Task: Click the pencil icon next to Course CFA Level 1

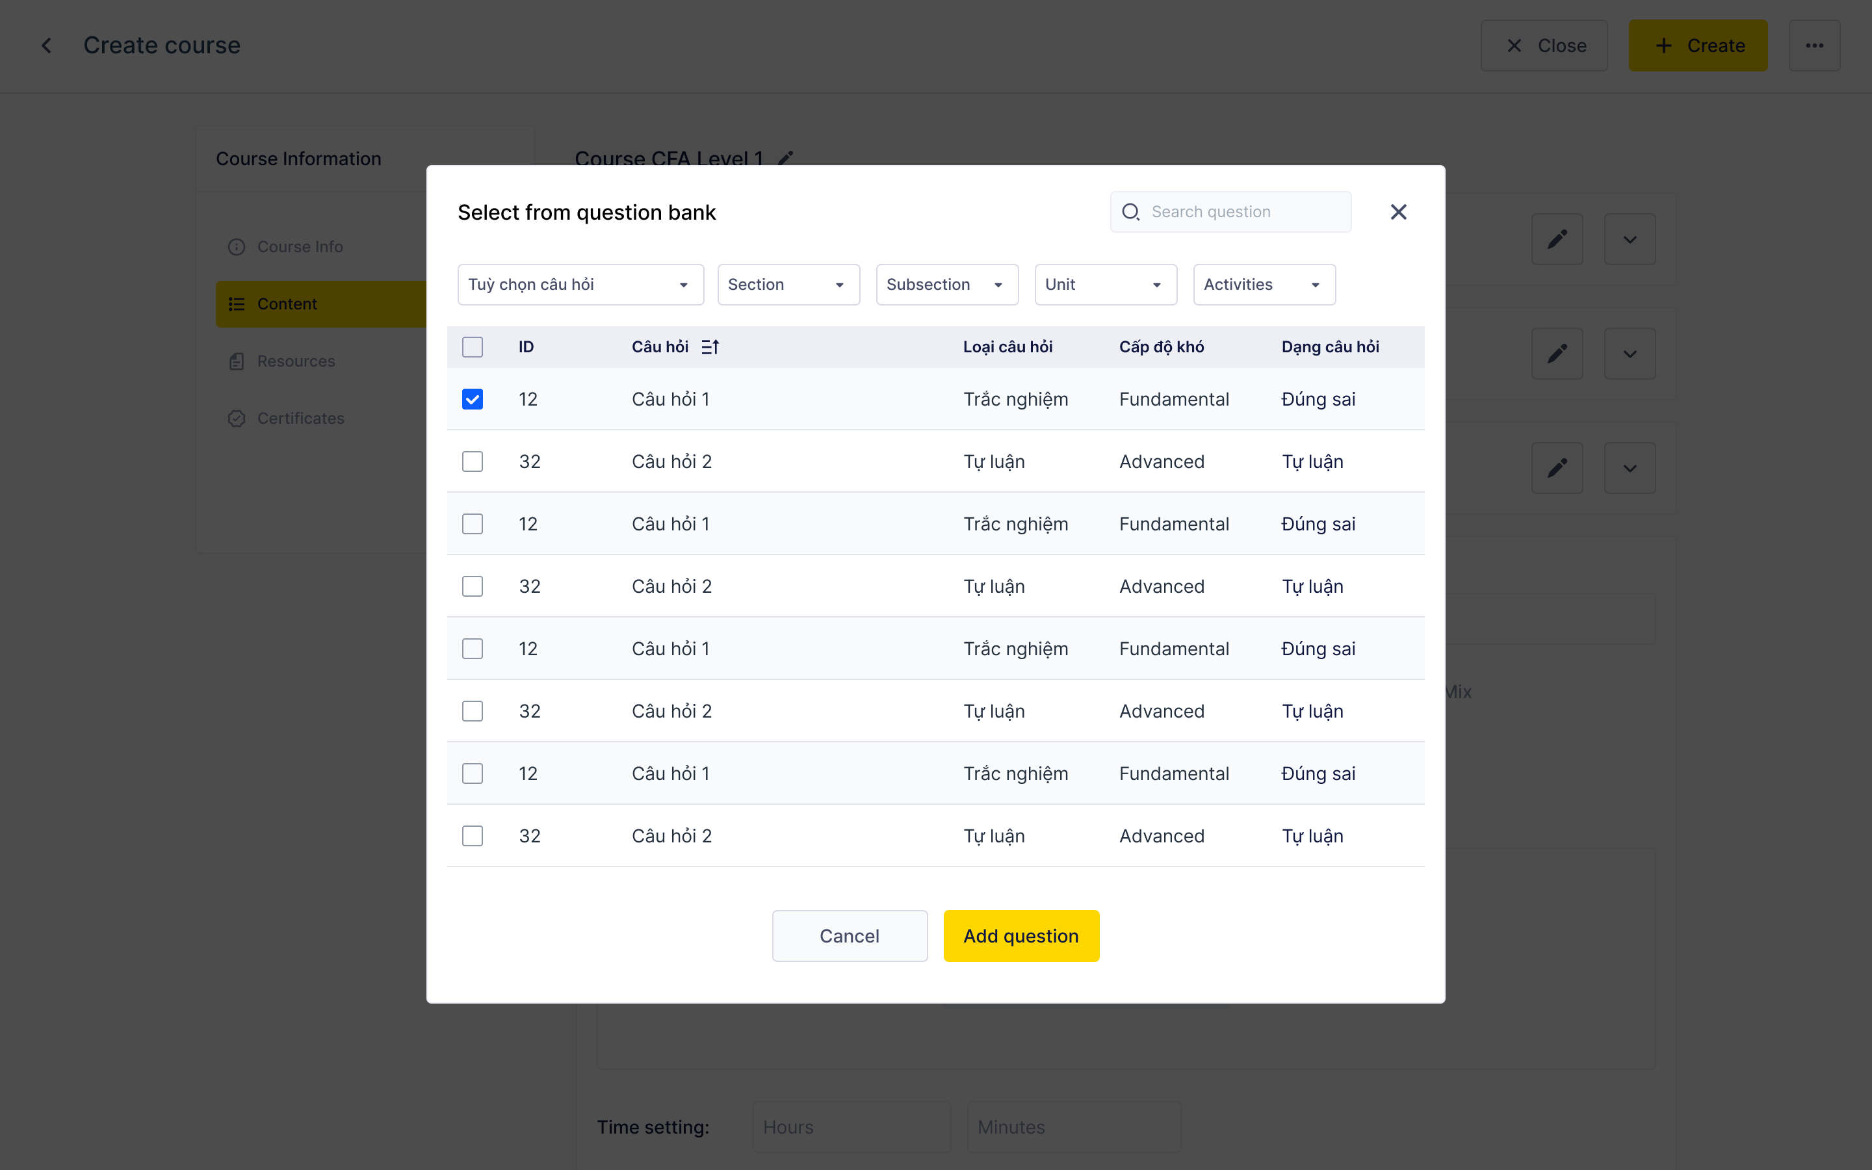Action: tap(785, 159)
